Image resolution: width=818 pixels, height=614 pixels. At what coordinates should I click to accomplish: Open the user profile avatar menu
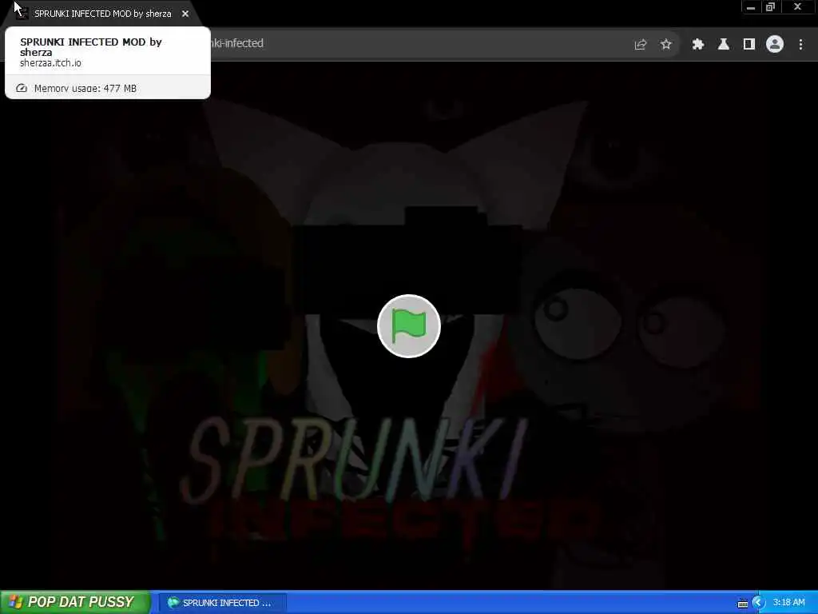coord(775,45)
